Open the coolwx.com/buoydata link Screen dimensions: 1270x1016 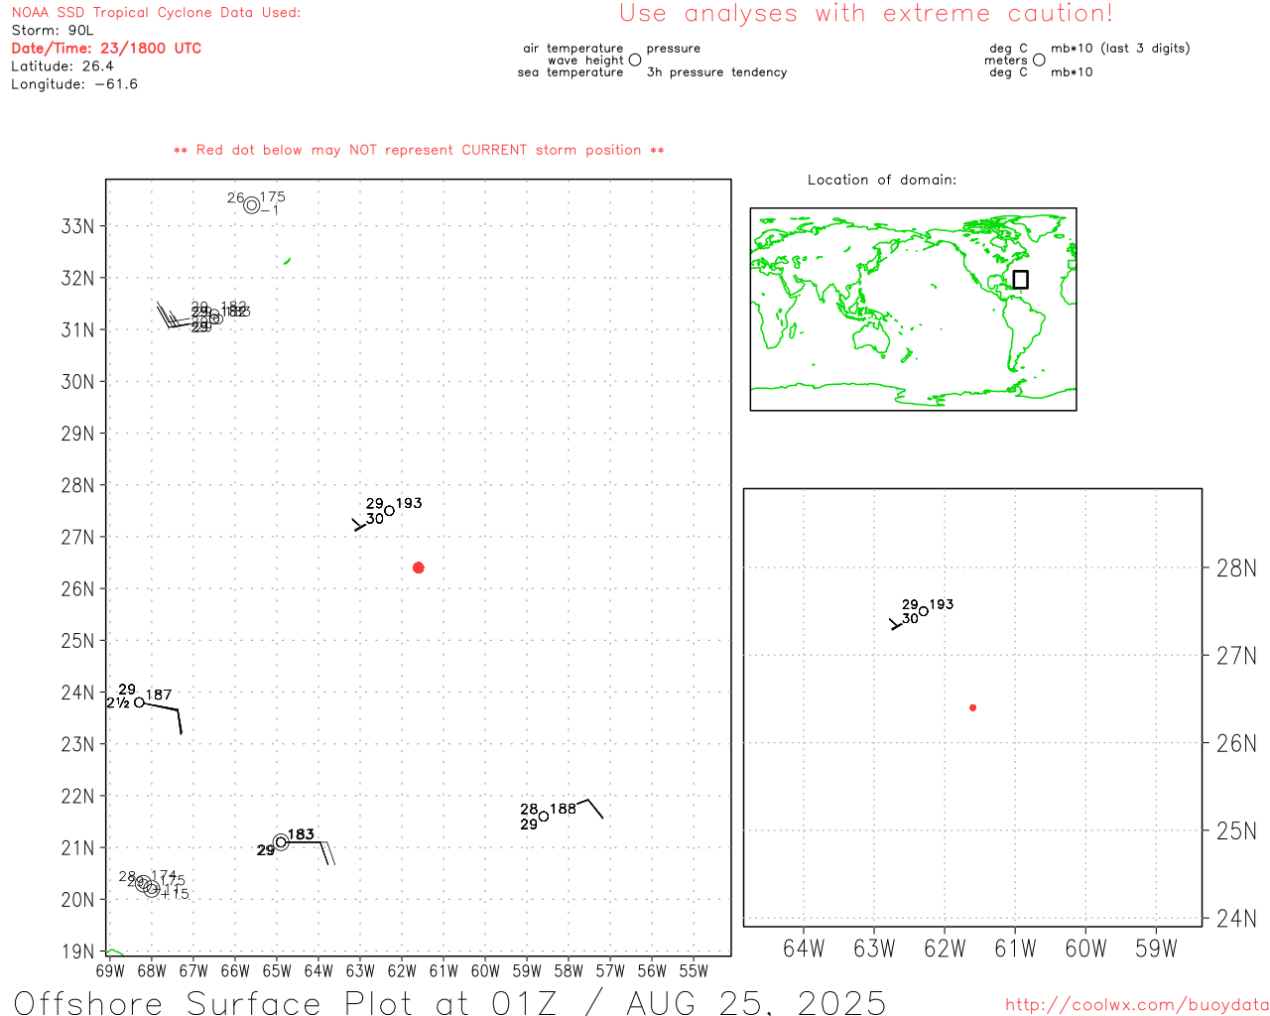click(x=1137, y=1005)
